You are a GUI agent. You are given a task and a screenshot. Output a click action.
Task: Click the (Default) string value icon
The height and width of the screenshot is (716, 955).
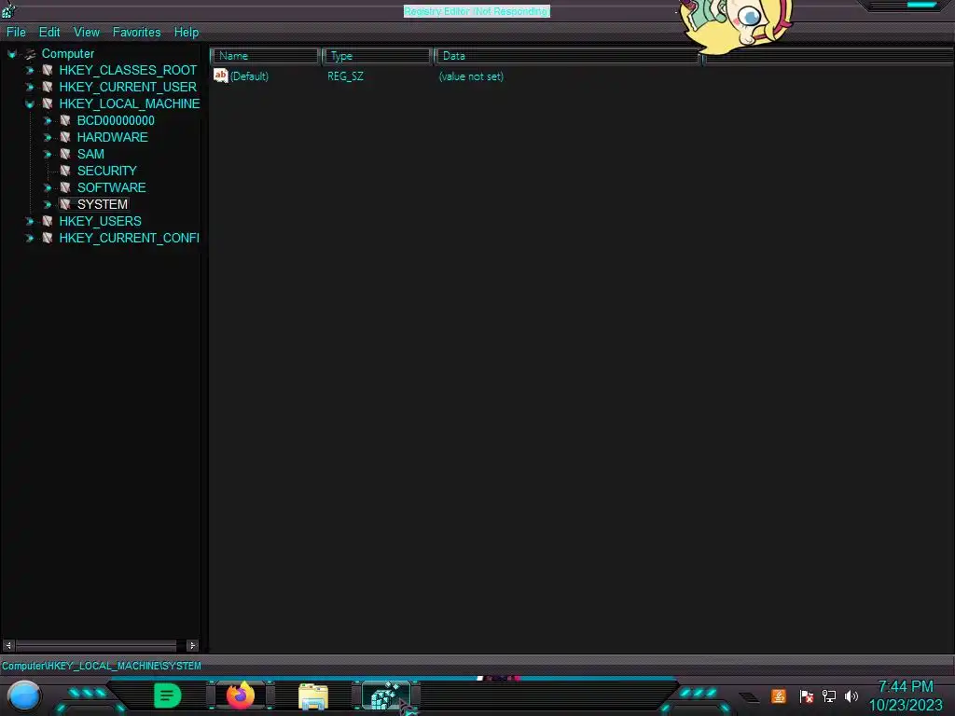pos(220,76)
